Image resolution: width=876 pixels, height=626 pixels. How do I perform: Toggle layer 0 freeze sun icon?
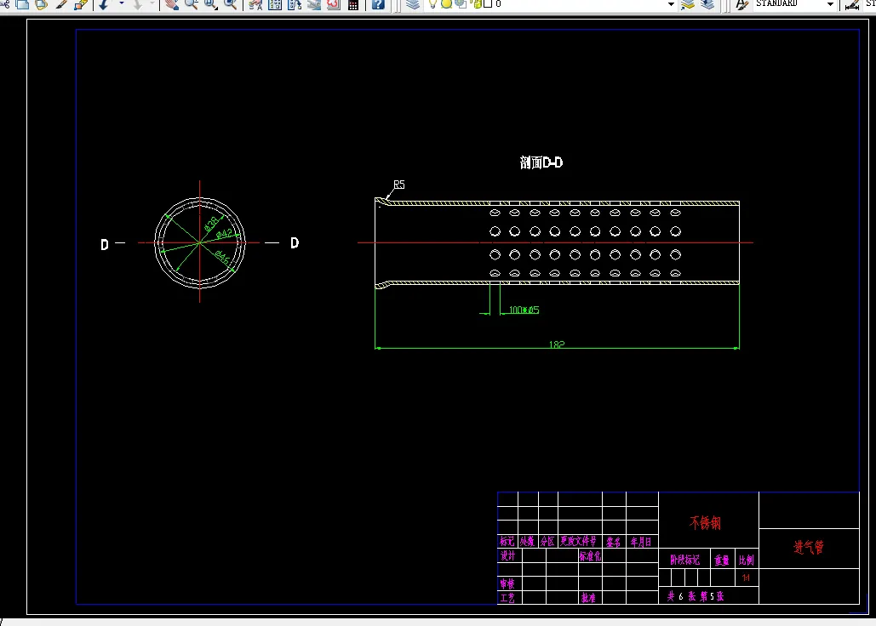446,4
